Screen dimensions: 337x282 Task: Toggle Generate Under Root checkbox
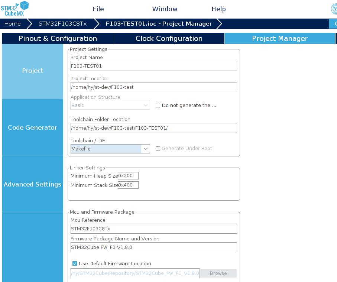(x=158, y=149)
